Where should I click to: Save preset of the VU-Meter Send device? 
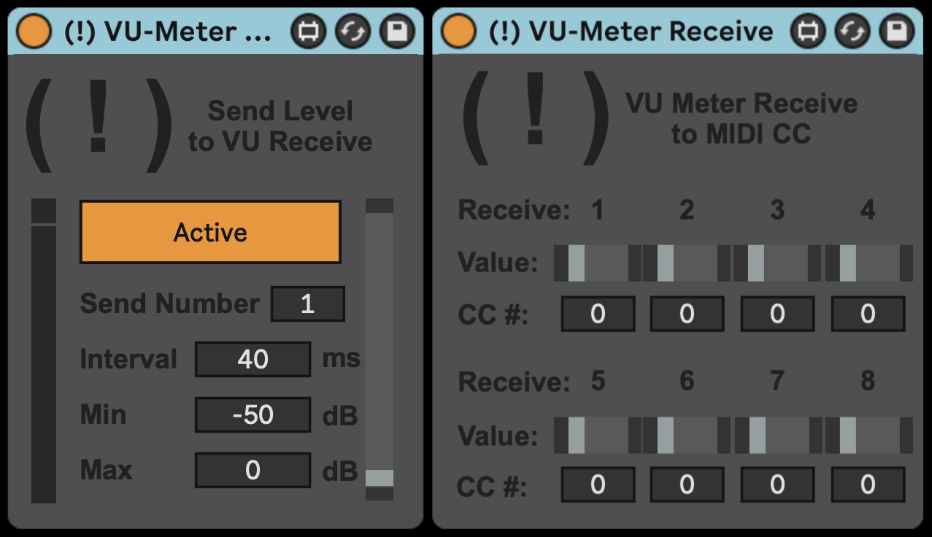[398, 31]
